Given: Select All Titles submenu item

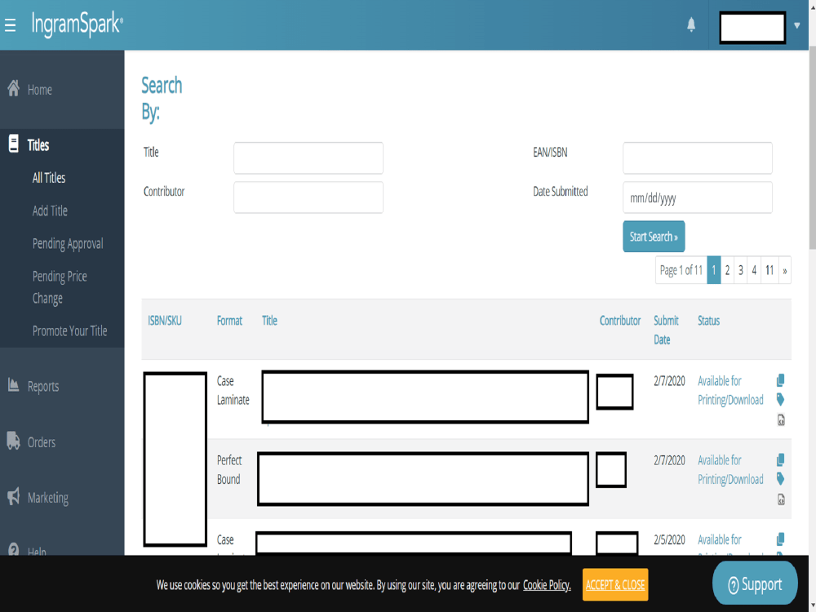Looking at the screenshot, I should pyautogui.click(x=49, y=178).
